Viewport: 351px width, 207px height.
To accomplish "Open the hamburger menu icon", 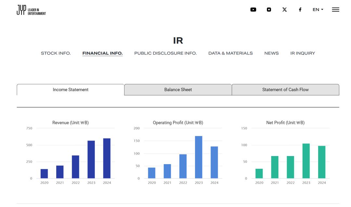I will pos(335,10).
